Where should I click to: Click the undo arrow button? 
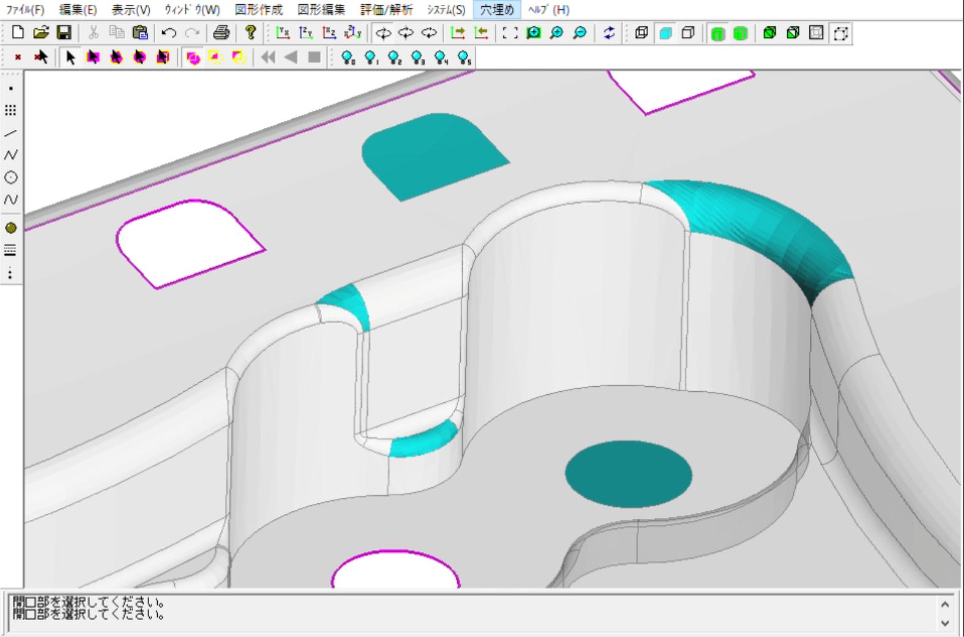[x=169, y=33]
